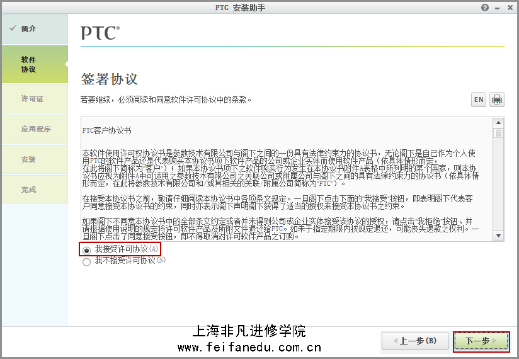Image resolution: width=519 pixels, height=359 pixels.
Task: Select 我不接受许可协议 radio button
Action: 86,262
